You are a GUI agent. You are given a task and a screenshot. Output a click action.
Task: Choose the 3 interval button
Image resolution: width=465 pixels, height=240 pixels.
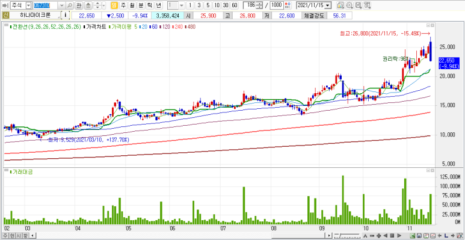[199, 5]
